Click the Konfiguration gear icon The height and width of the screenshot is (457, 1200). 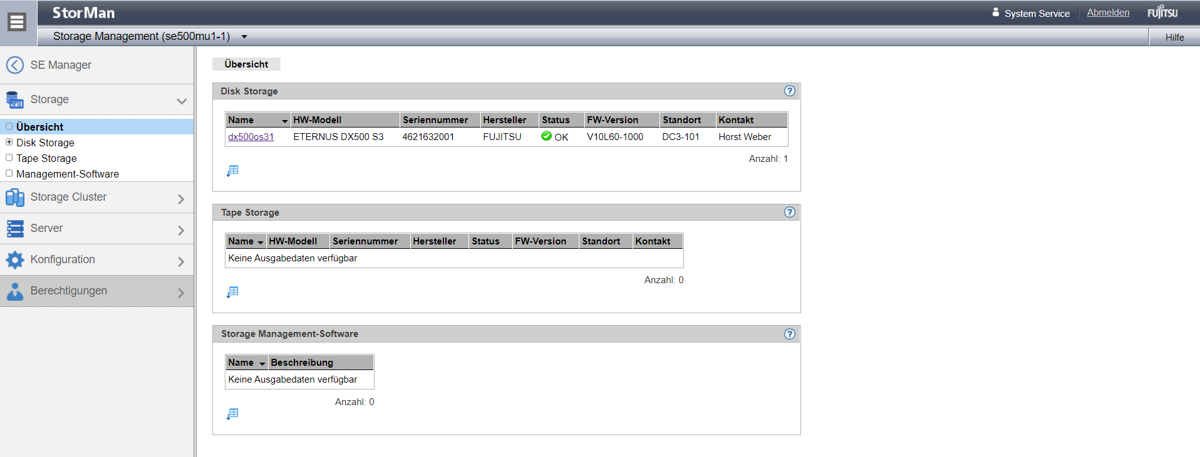pos(15,260)
